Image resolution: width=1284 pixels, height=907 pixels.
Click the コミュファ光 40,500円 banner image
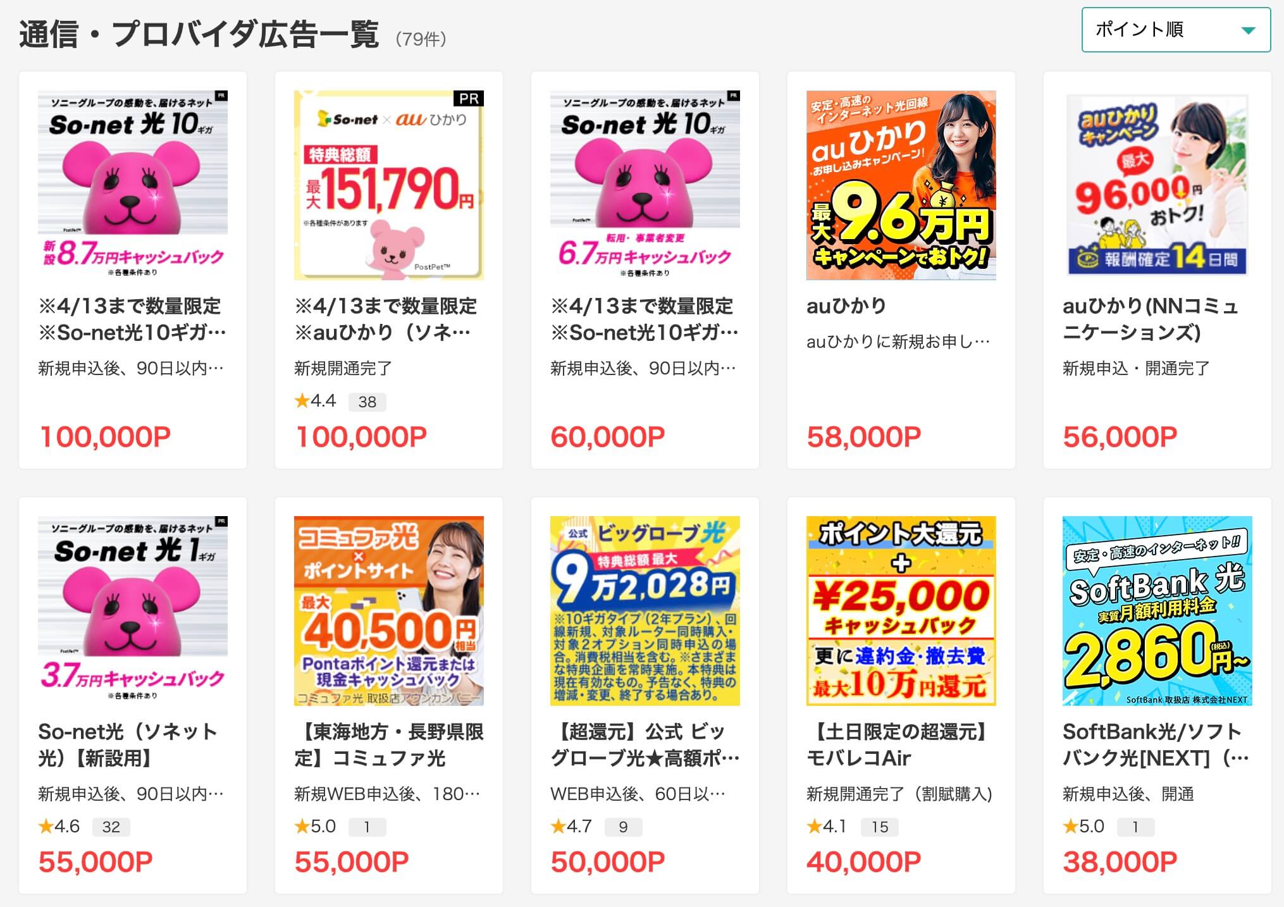point(389,610)
